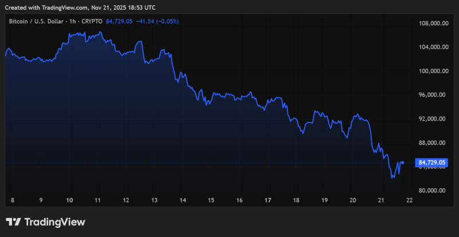Viewport: 459px width, 237px height.
Task: Select date 11 on the time axis
Action: click(x=98, y=200)
